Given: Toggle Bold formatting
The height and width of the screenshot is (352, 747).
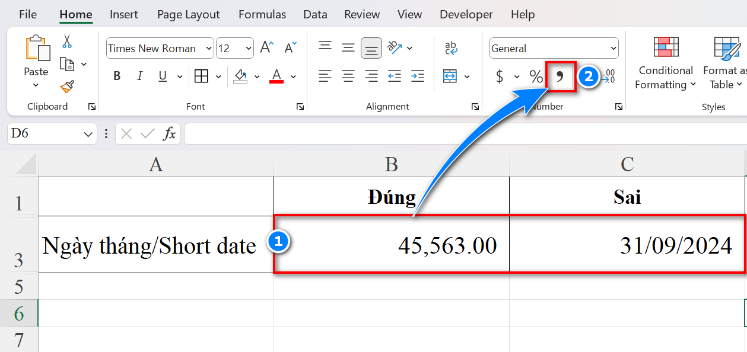Looking at the screenshot, I should click(x=117, y=76).
